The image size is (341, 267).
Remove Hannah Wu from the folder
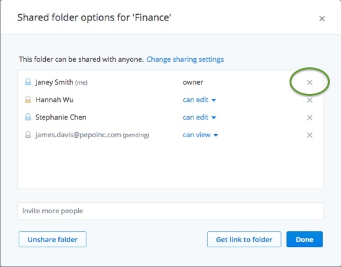pyautogui.click(x=309, y=100)
